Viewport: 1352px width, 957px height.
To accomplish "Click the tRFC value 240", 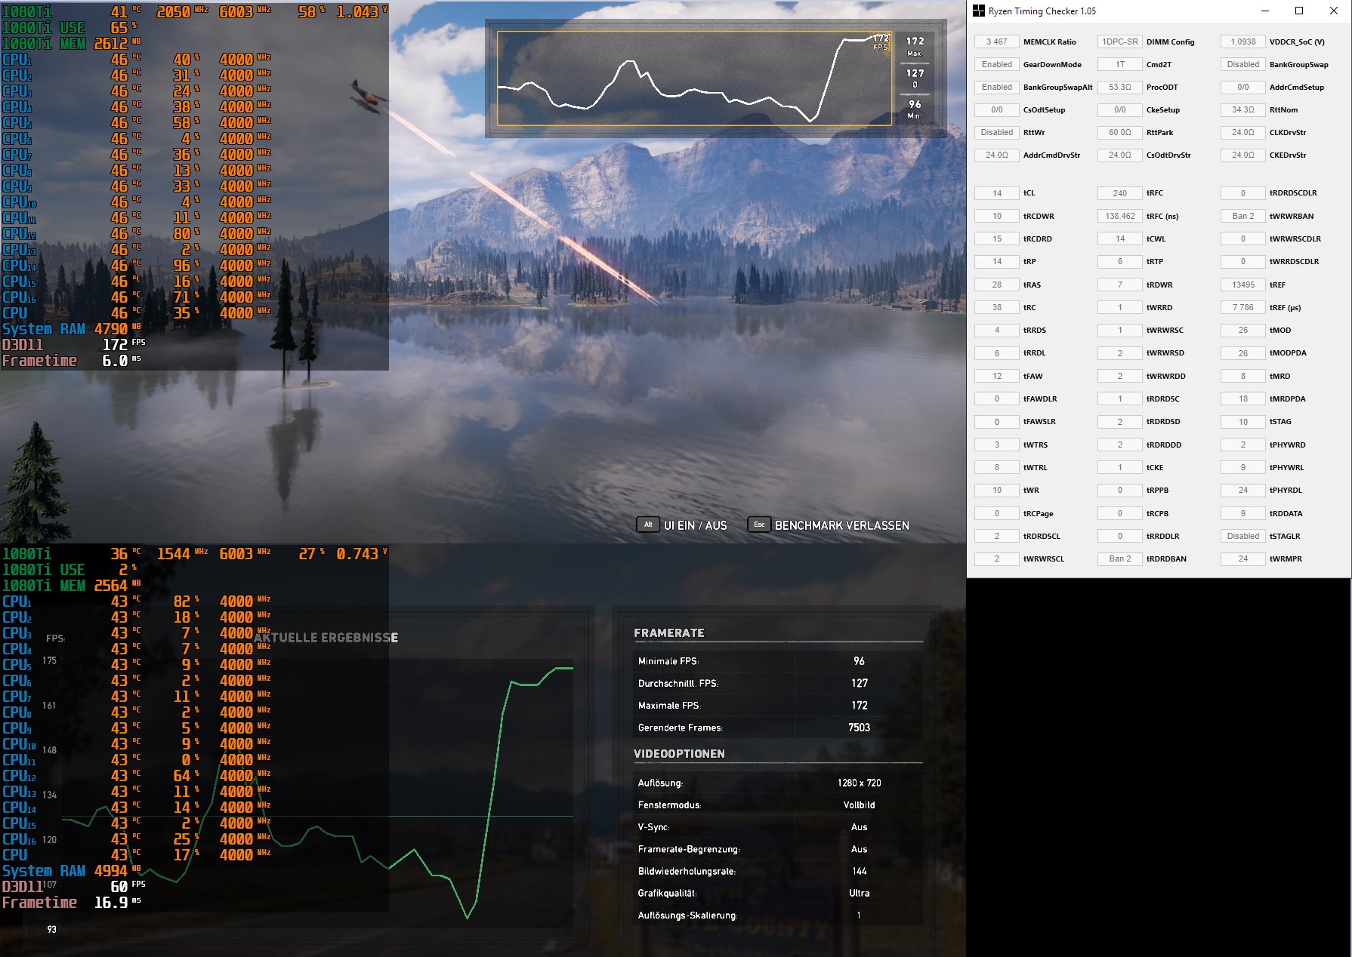I will point(1120,193).
